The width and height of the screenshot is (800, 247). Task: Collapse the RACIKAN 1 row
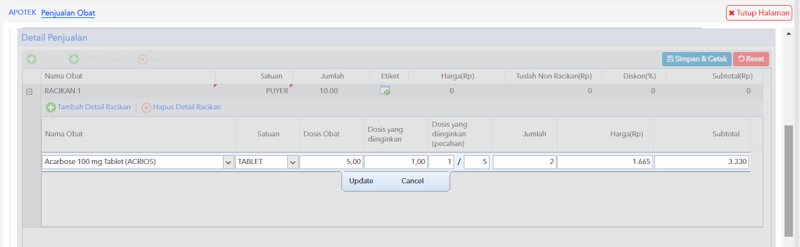(x=29, y=91)
